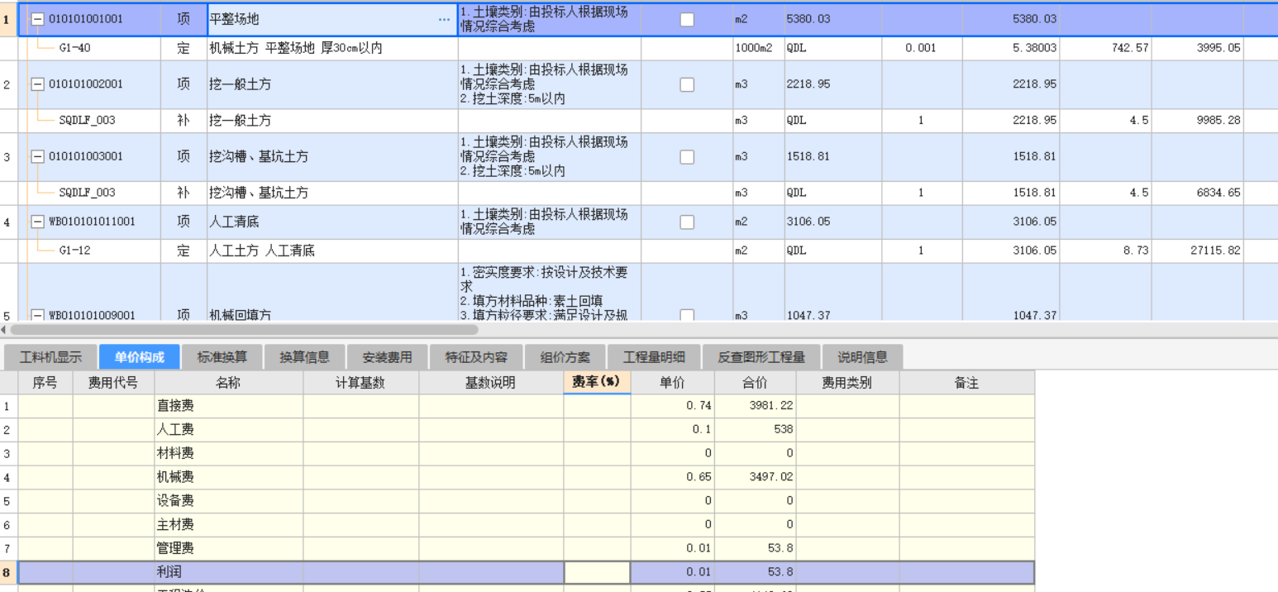Image resolution: width=1278 pixels, height=592 pixels.
Task: Click the 费用代号 column header
Action: click(113, 383)
